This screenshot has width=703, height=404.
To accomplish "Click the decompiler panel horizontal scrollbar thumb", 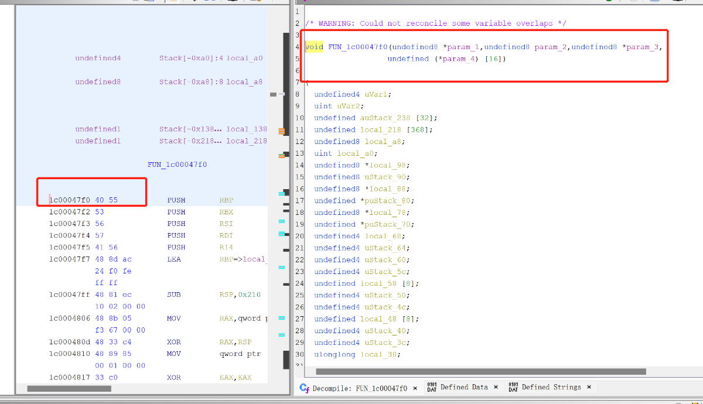I will click(x=481, y=371).
